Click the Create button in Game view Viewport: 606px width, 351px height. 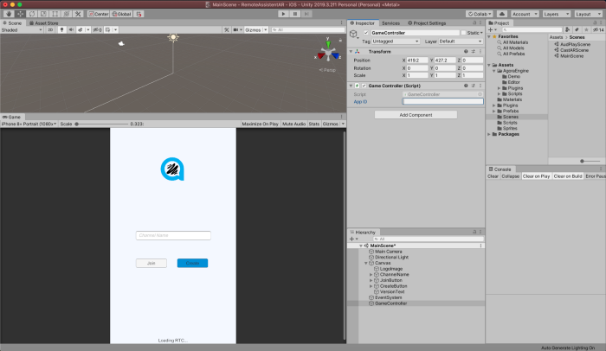tap(192, 264)
